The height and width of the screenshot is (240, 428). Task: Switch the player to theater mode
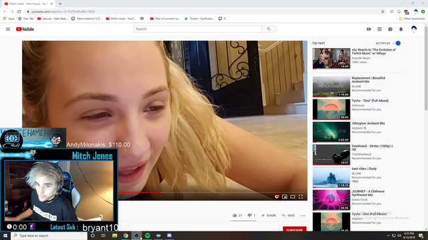293,197
